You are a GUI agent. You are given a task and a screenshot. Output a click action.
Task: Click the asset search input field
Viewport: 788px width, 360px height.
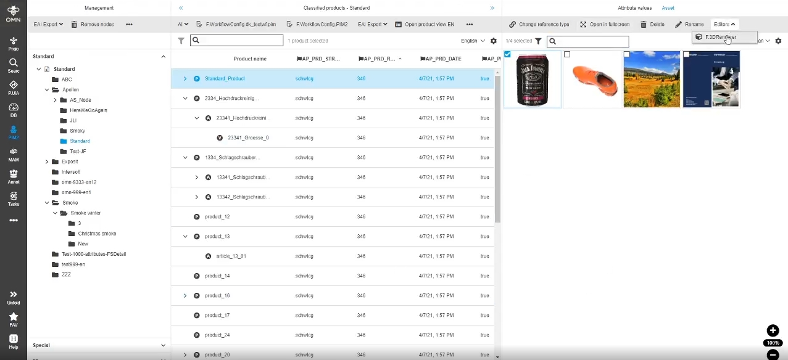pos(589,41)
